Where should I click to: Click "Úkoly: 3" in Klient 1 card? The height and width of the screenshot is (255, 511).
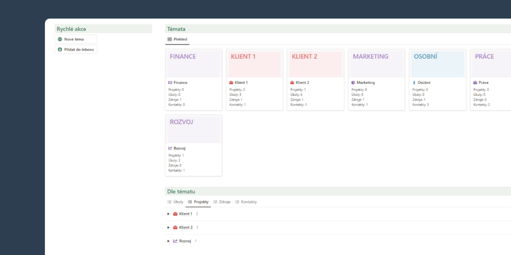tap(235, 94)
